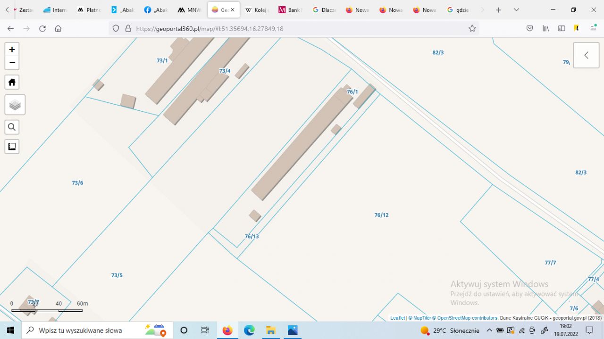Click the Windows taskbar search box
604x339 pixels.
97,331
